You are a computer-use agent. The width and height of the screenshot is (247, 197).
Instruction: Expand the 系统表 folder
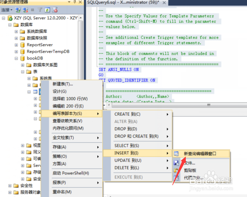pos(29,78)
